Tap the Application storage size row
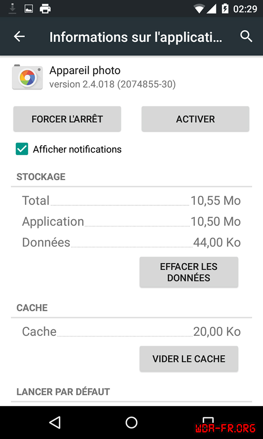 click(x=131, y=222)
